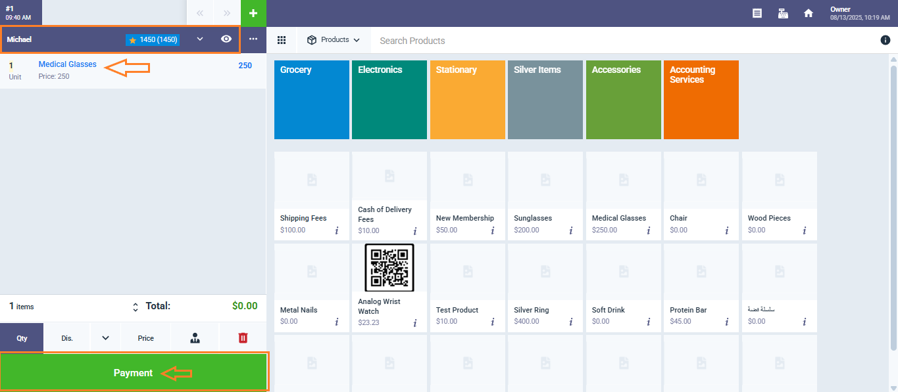Screen dimensions: 898x392
Task: Toggle the eye icon for customer Michael
Action: 226,39
